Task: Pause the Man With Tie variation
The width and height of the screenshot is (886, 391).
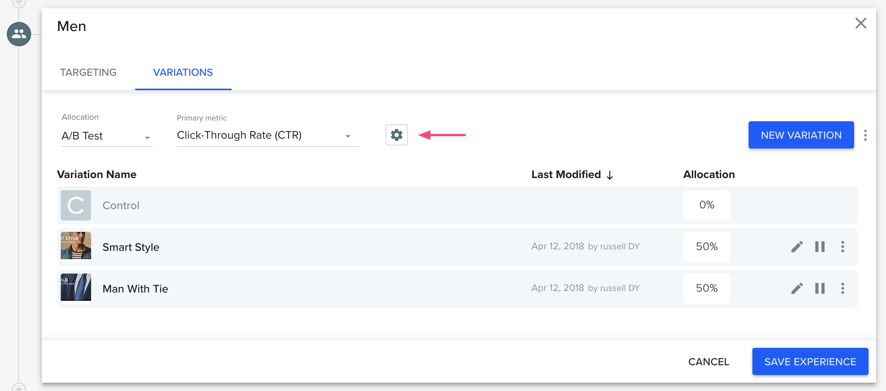Action: [x=819, y=288]
